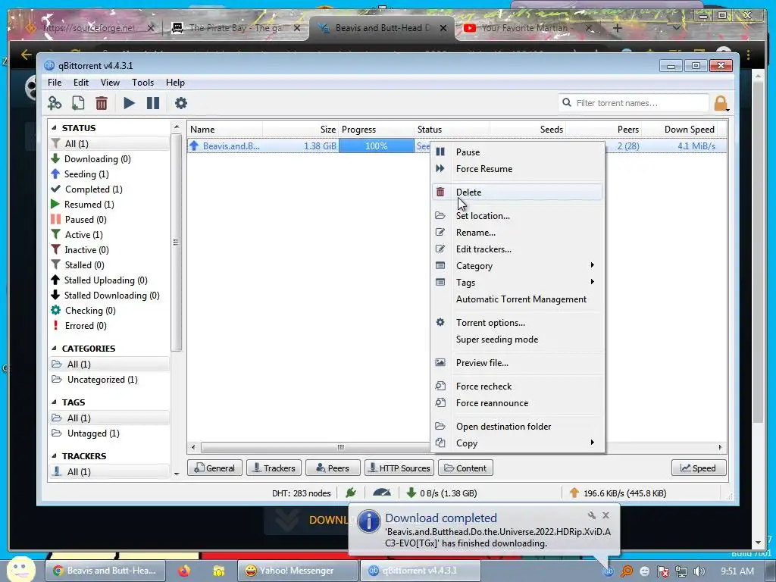Choose Edit trackers... menu entry

[517, 249]
